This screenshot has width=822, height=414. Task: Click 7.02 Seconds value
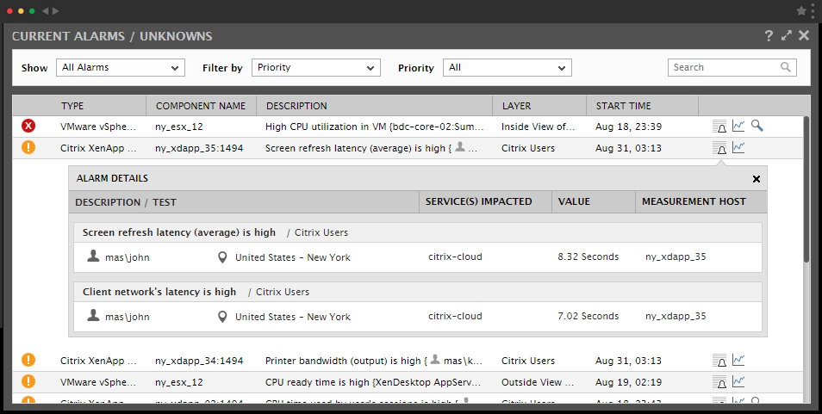point(588,316)
